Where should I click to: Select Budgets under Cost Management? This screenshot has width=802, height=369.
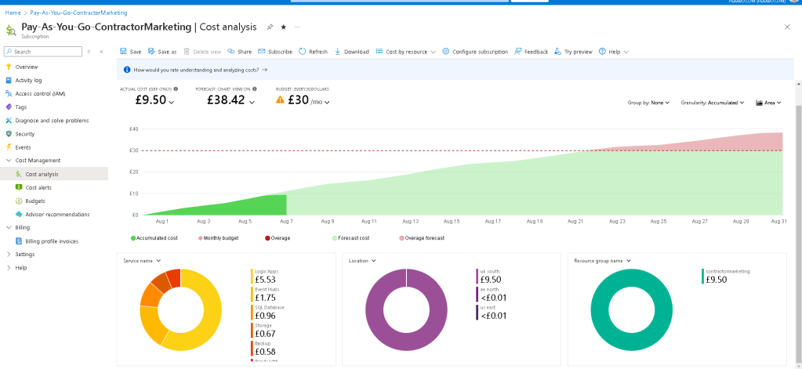(x=34, y=201)
